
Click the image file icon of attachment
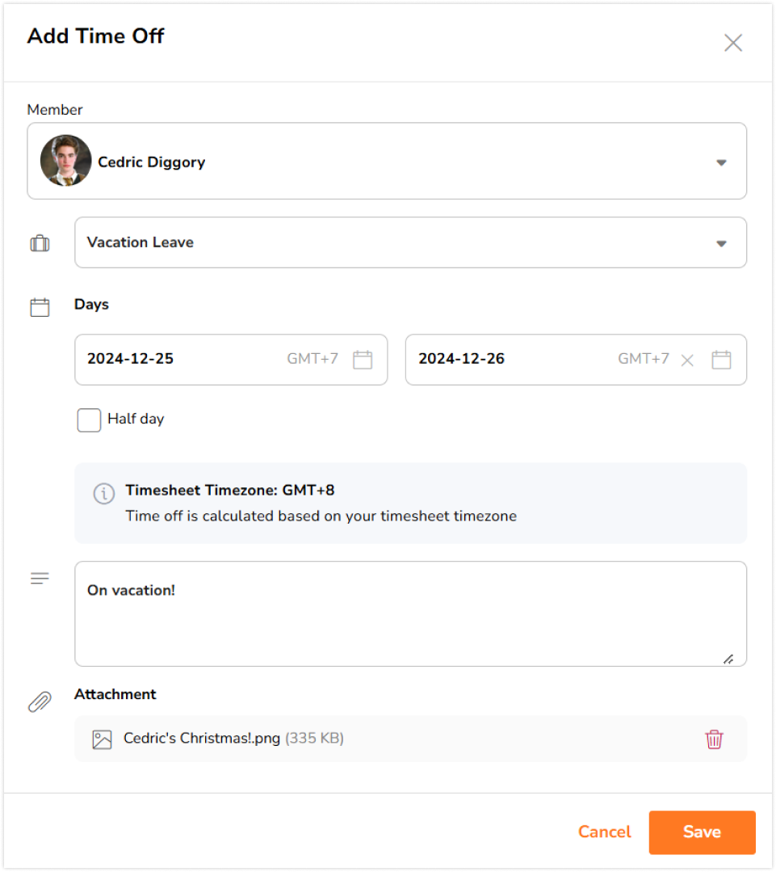coord(102,739)
